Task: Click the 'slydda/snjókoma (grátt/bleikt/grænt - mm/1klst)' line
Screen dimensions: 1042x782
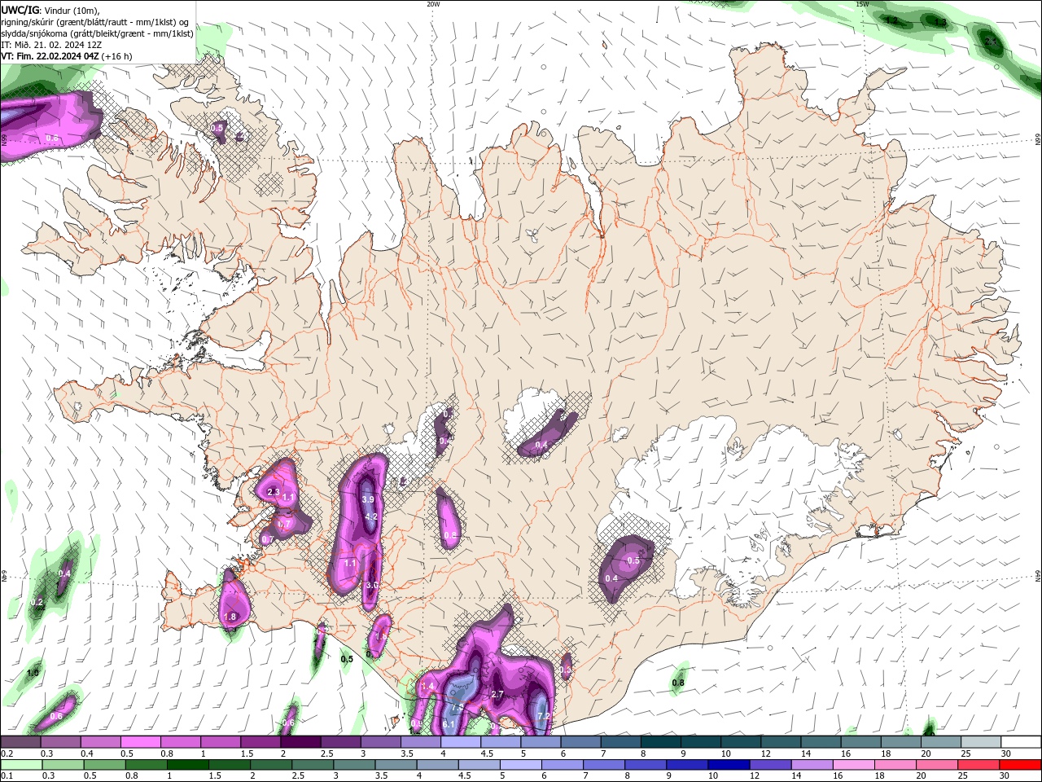Action: pos(98,33)
